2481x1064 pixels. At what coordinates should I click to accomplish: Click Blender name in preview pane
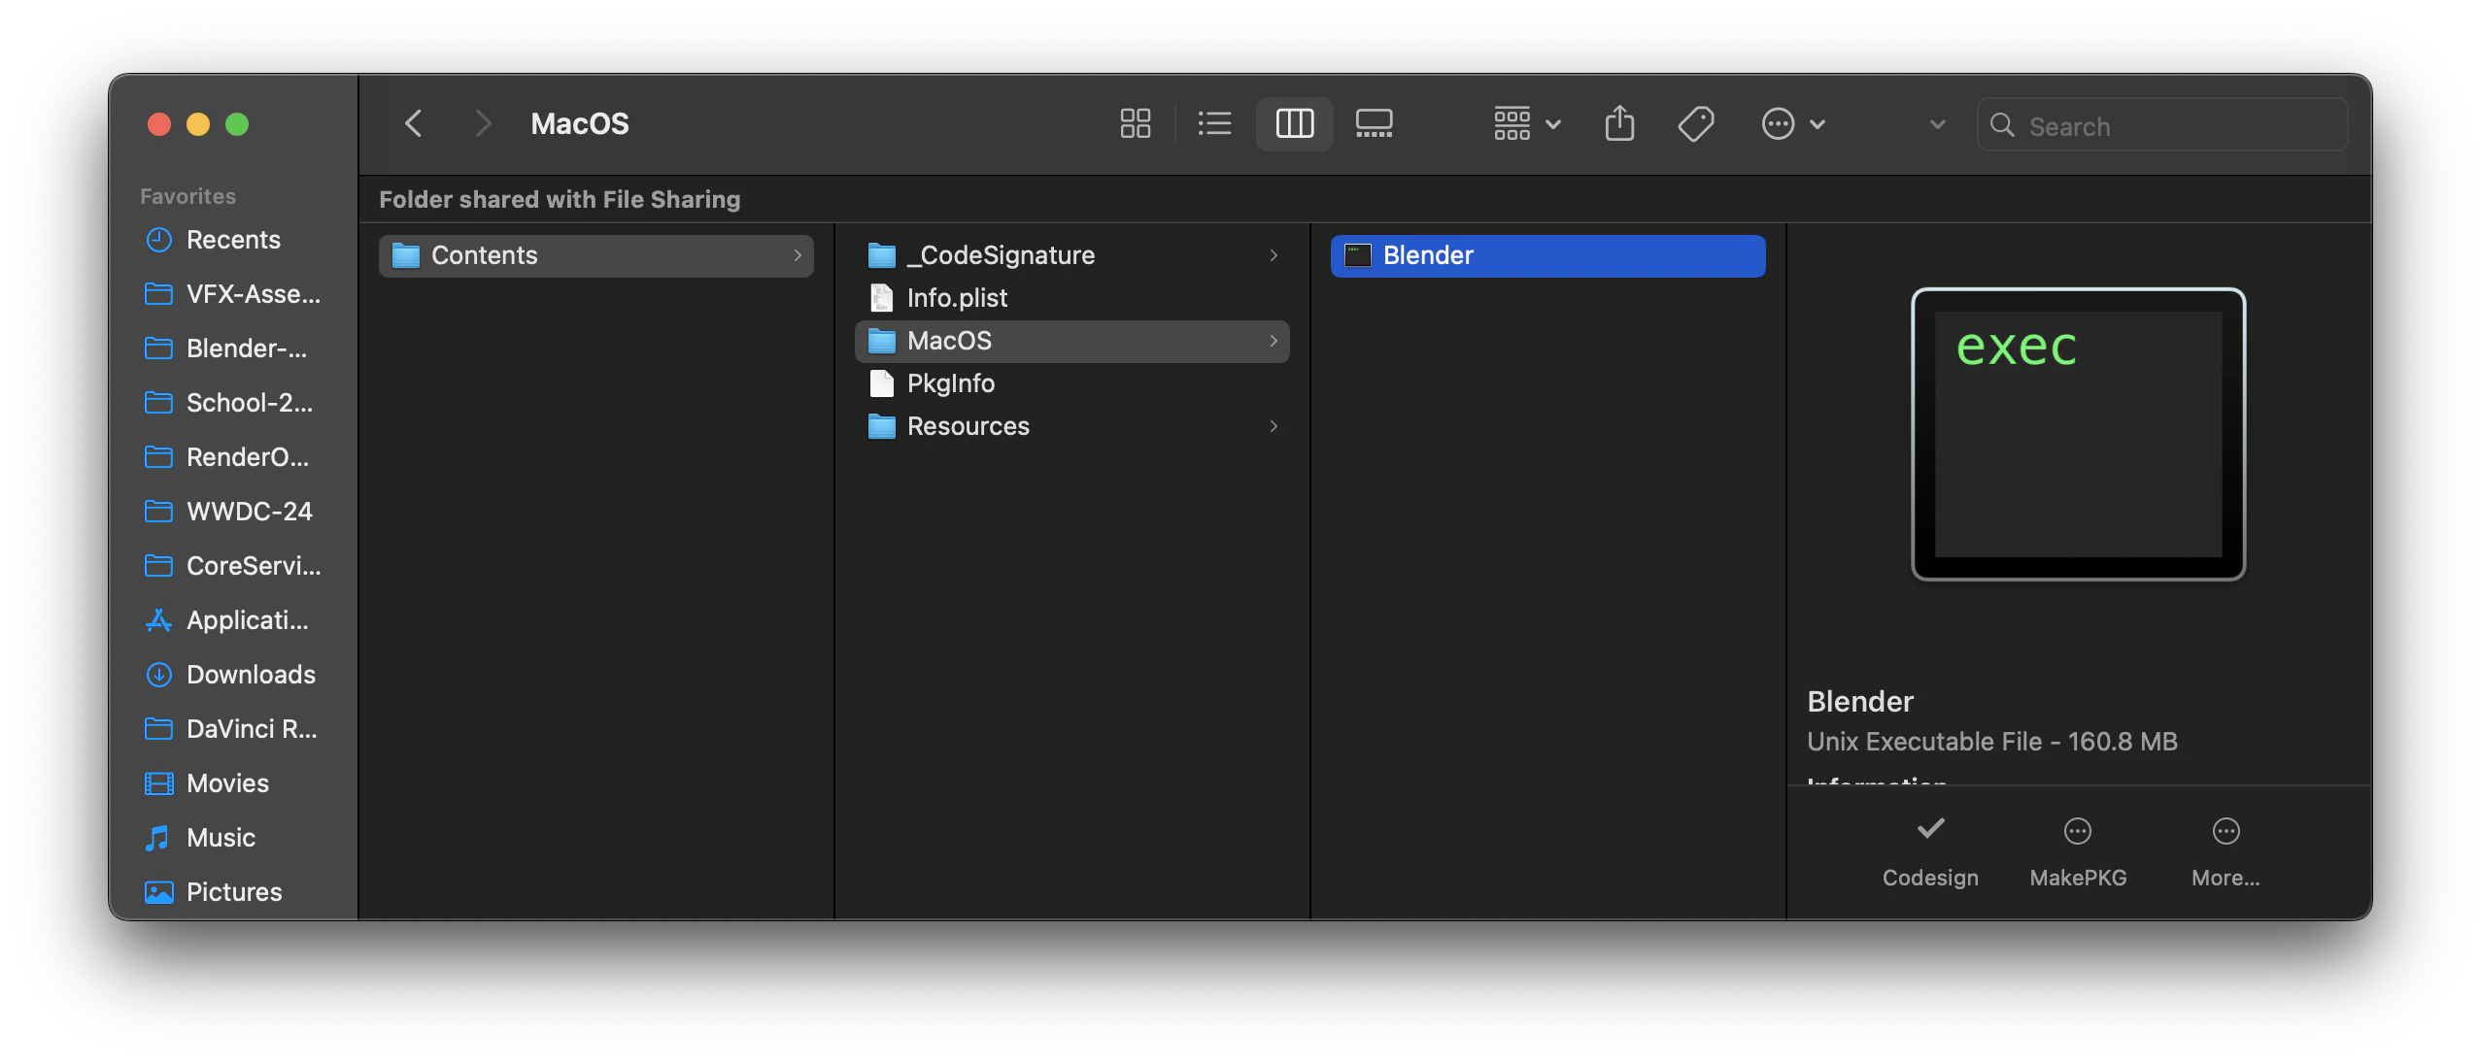pyautogui.click(x=1860, y=701)
